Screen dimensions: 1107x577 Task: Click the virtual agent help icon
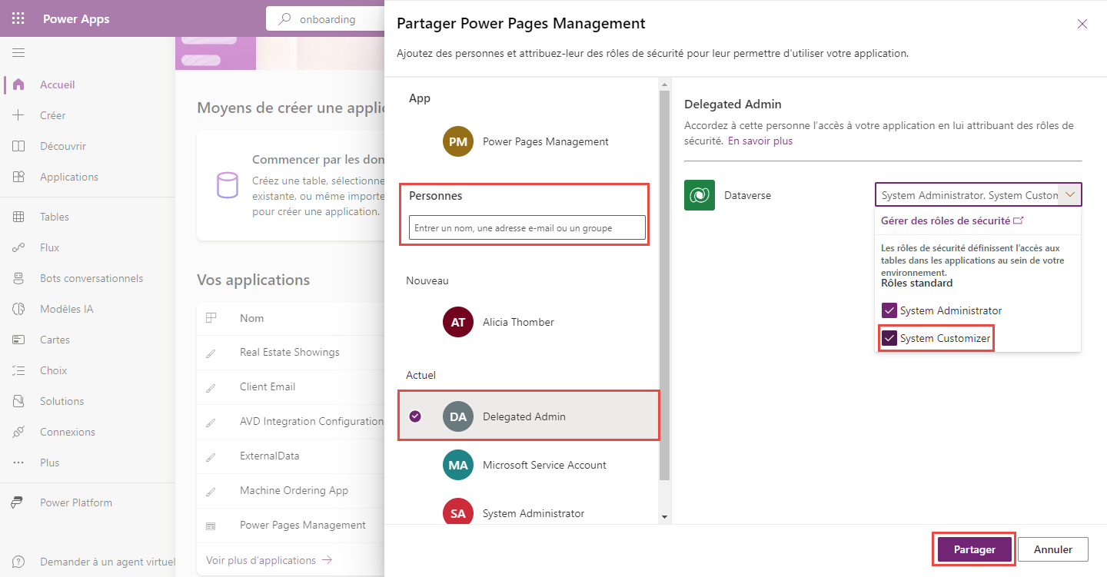18,562
